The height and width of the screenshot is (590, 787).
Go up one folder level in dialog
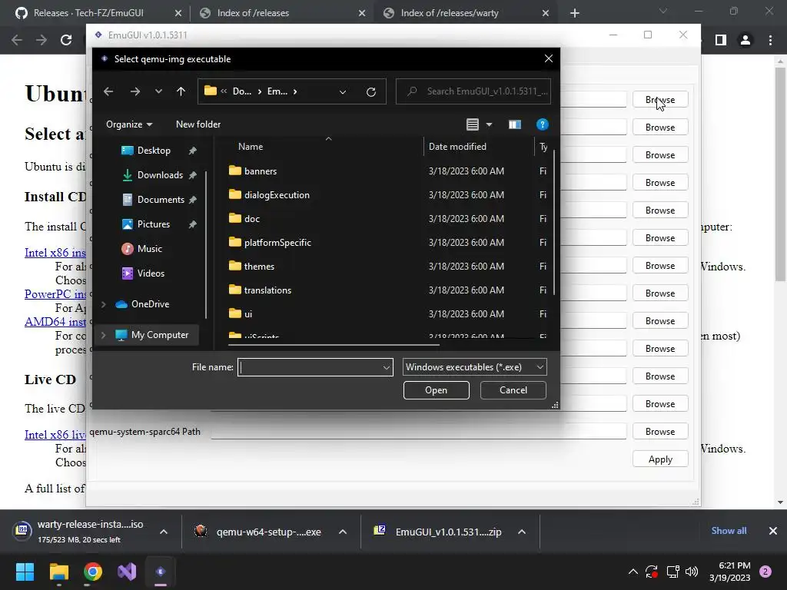(x=181, y=91)
